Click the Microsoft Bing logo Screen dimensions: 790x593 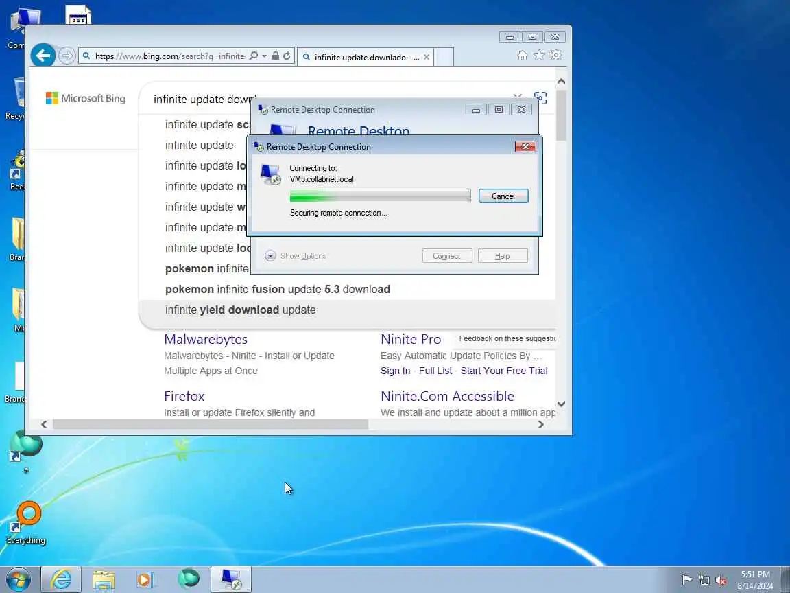86,98
